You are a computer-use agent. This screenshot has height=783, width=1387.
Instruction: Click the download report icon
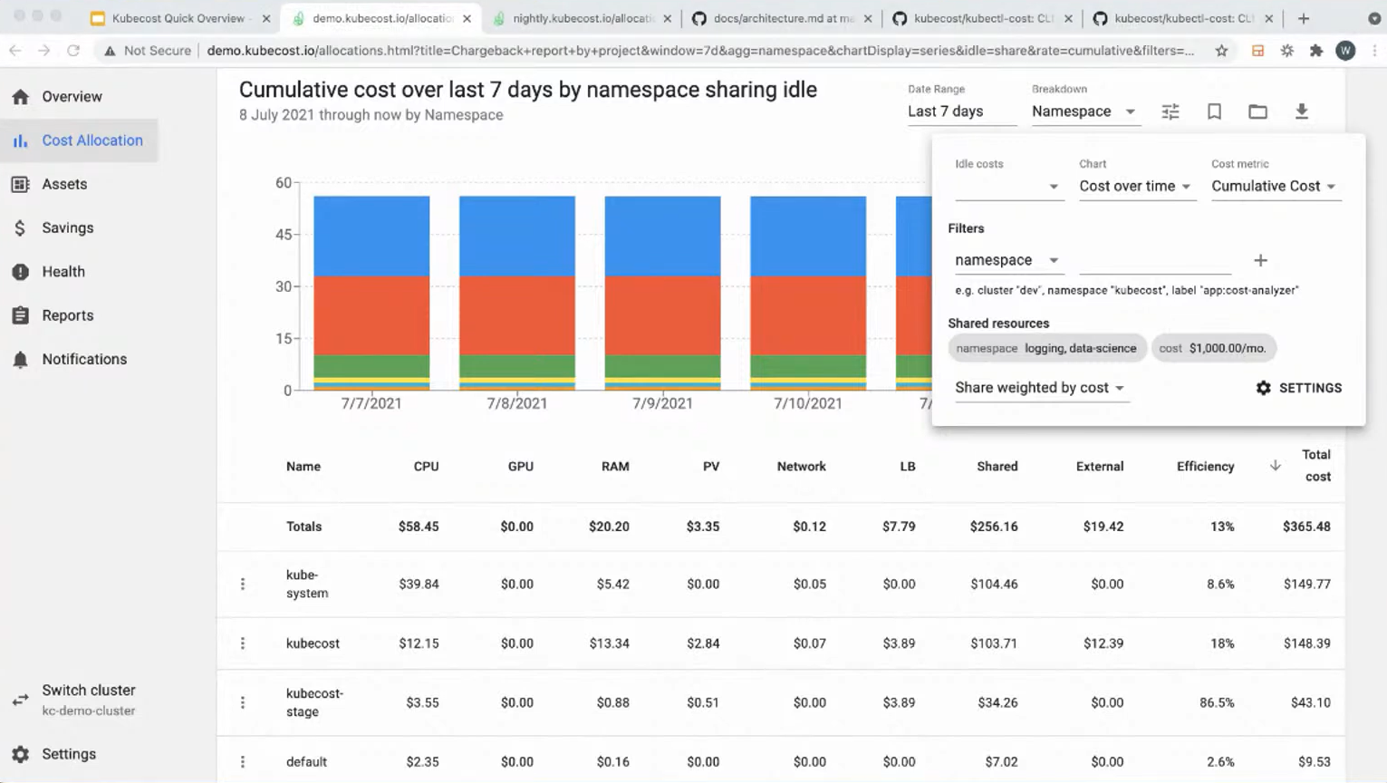click(x=1301, y=111)
